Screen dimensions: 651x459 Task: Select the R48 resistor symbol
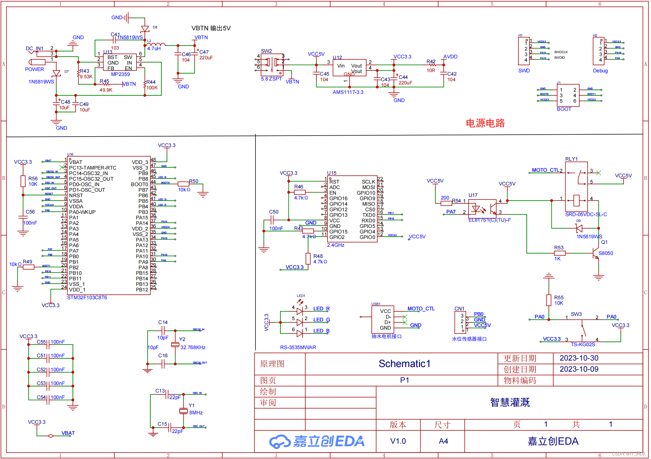point(308,259)
